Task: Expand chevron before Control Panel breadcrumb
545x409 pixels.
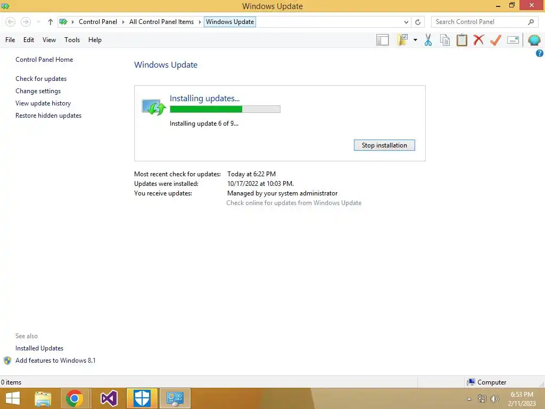Action: (x=72, y=22)
